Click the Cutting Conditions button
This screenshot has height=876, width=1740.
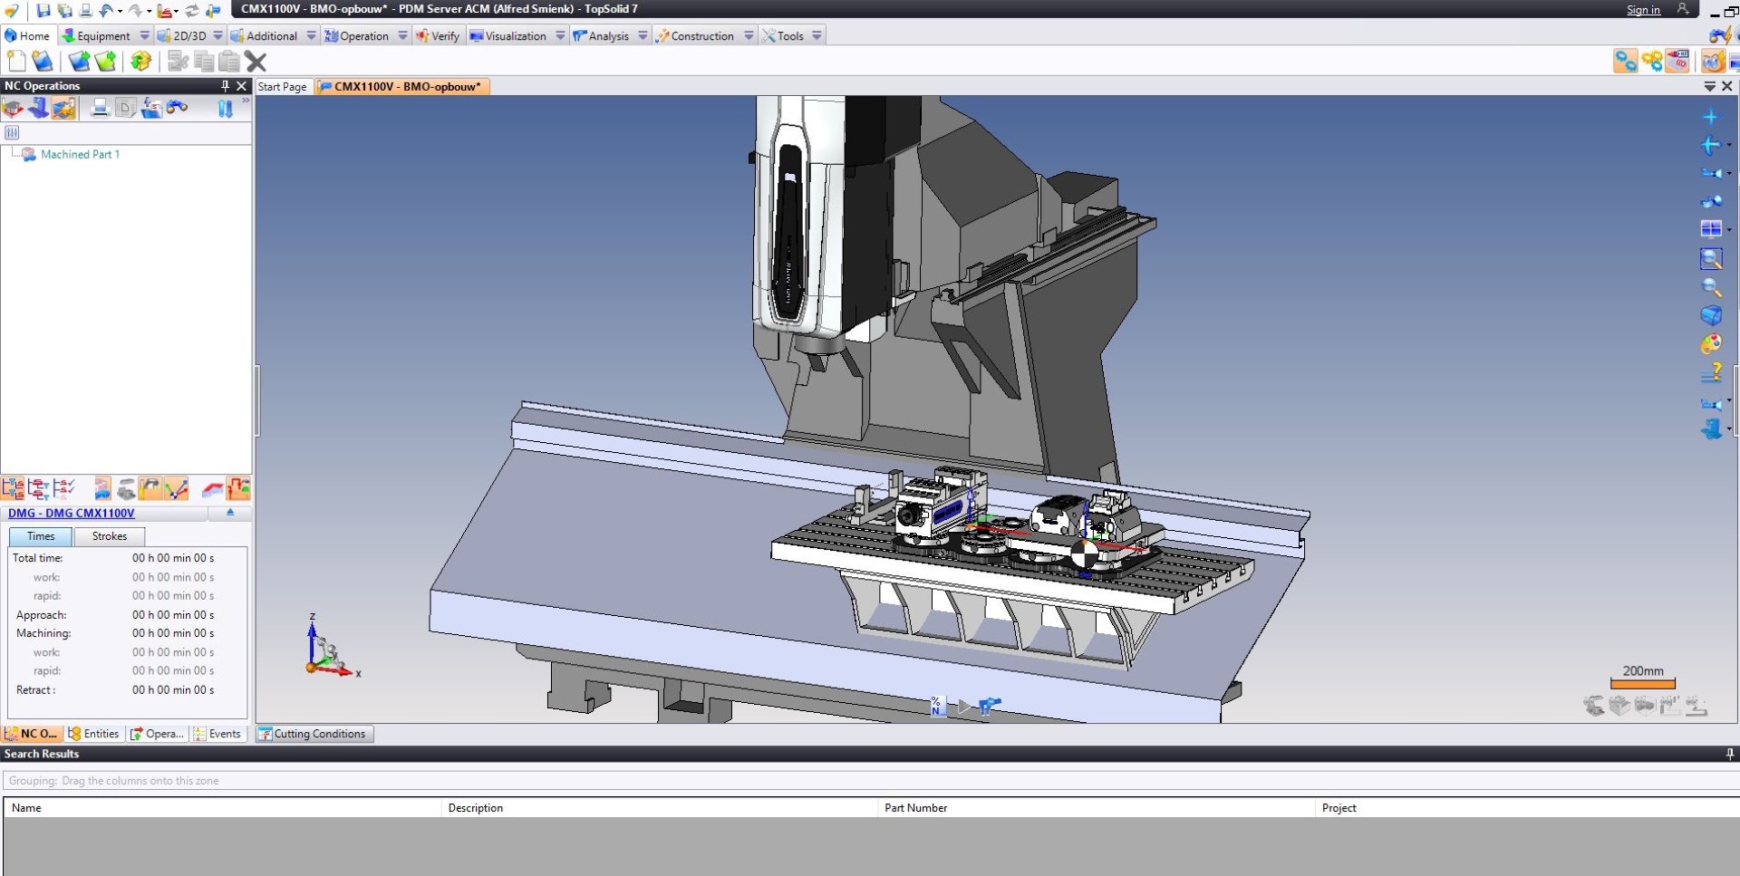click(x=314, y=734)
